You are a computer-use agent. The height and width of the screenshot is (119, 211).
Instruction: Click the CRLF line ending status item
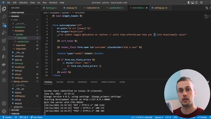pyautogui.click(x=175, y=117)
